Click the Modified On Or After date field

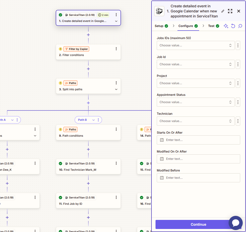198,159
